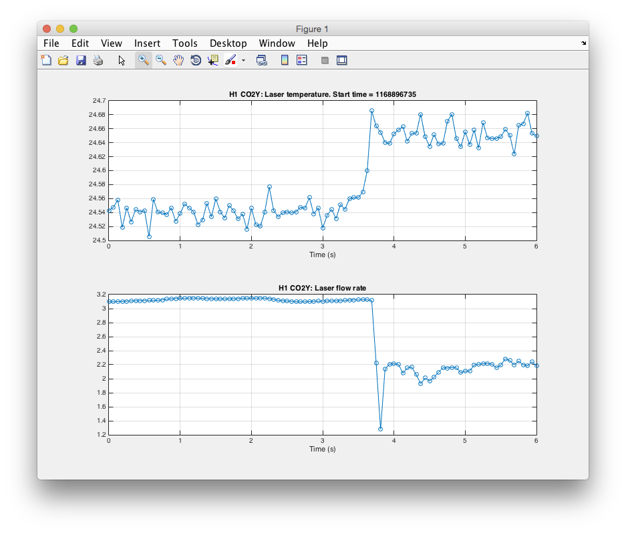
Task: Open the File menu
Action: (x=51, y=43)
